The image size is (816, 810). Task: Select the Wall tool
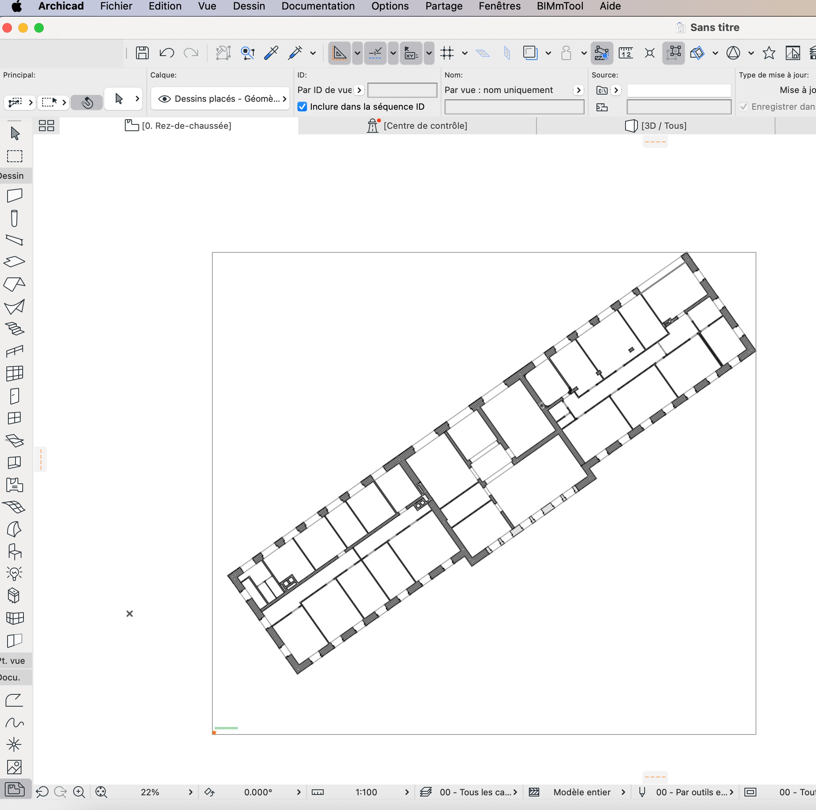pos(15,196)
